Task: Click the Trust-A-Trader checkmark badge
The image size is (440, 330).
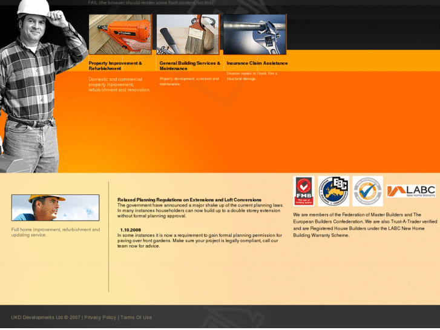Action: (x=367, y=191)
